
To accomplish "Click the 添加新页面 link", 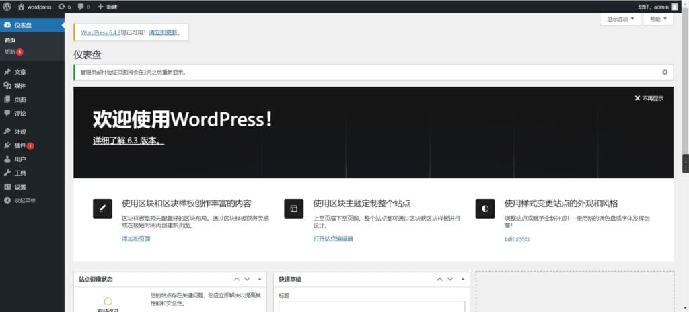I will tap(136, 239).
